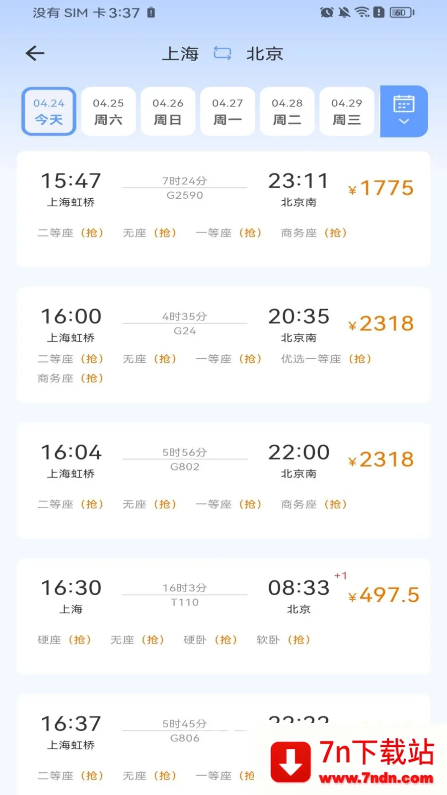Grab 优选一等座 ticket on G24

click(x=326, y=359)
